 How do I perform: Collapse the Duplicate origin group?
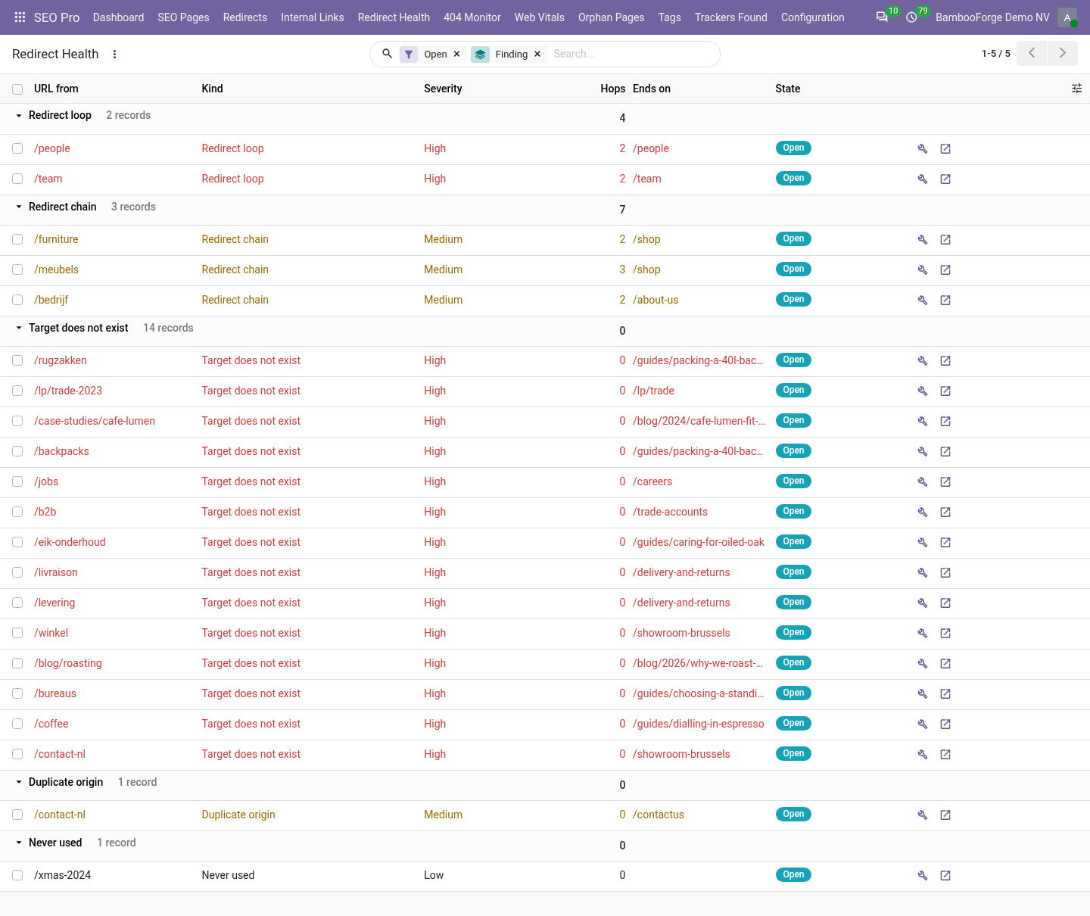pos(19,782)
